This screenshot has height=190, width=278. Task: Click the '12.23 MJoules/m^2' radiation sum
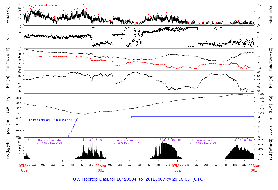(205, 143)
